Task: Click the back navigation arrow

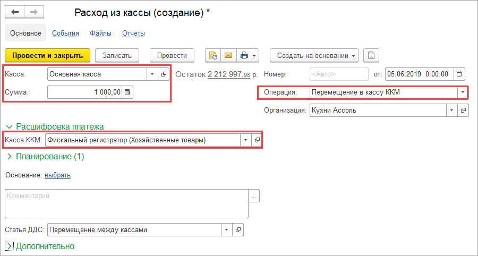Action: point(15,12)
